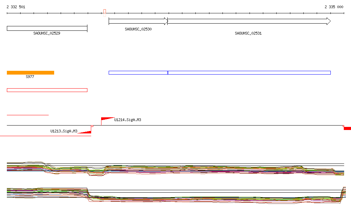Click the short blue outlined box under SAOUHSC_02530
The width and height of the screenshot is (351, 209).
[138, 73]
